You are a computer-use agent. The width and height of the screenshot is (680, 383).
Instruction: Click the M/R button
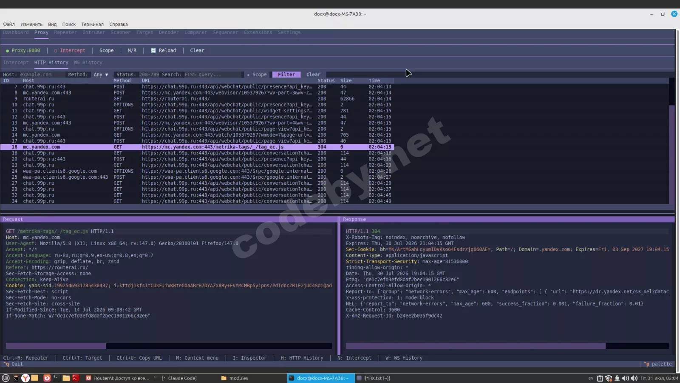tap(132, 50)
